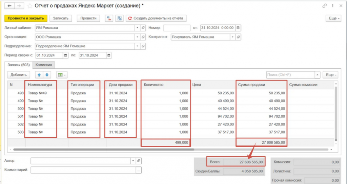Open the Еще menu at the top right
The height and width of the screenshot is (184, 347).
tap(333, 18)
